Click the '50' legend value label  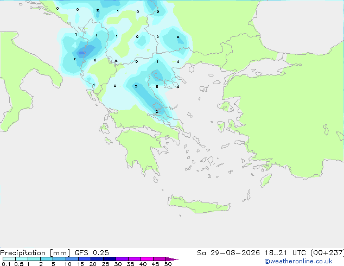click(x=168, y=264)
